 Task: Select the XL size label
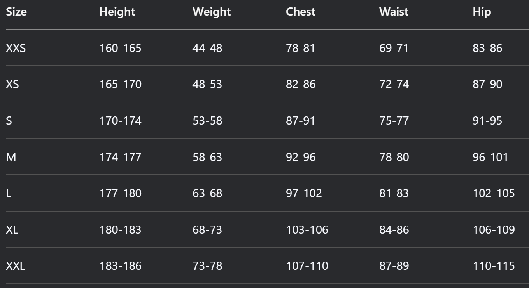coord(12,230)
